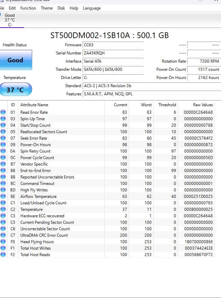Click the status circle for End-to-End Error
Screen dimensions: 221x298
click(3, 170)
